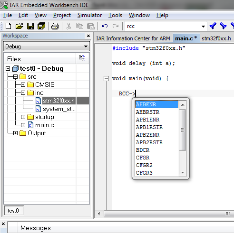Click the stm32f0xx.h header file icon
Screen dimensions: 234x233
point(38,101)
